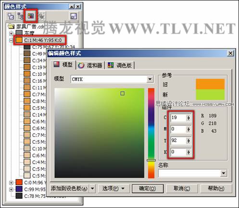Expand the C:99 M:95 style node
Viewport: 239px width, 208px height.
(x=11, y=189)
